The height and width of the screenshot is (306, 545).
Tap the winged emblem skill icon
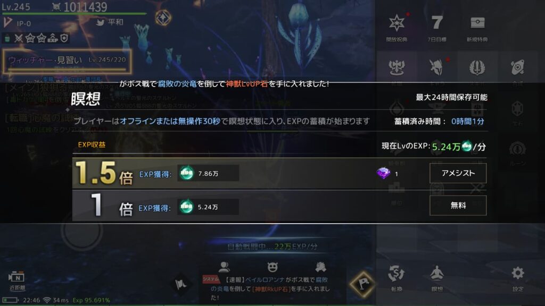[477, 67]
